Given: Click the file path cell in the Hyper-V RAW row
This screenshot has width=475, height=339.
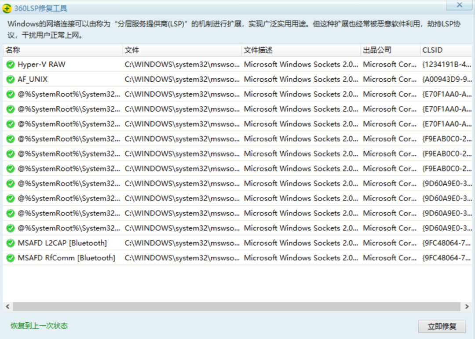Looking at the screenshot, I should click(x=182, y=64).
